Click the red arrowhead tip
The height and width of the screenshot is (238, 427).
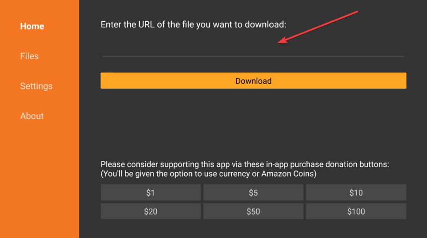pyautogui.click(x=279, y=43)
